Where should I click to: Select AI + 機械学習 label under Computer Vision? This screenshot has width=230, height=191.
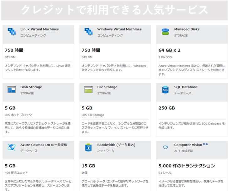click(183, 151)
